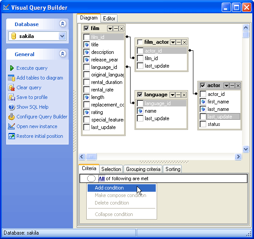Switch to the Editor tab
The width and height of the screenshot is (254, 239).
[x=109, y=19]
